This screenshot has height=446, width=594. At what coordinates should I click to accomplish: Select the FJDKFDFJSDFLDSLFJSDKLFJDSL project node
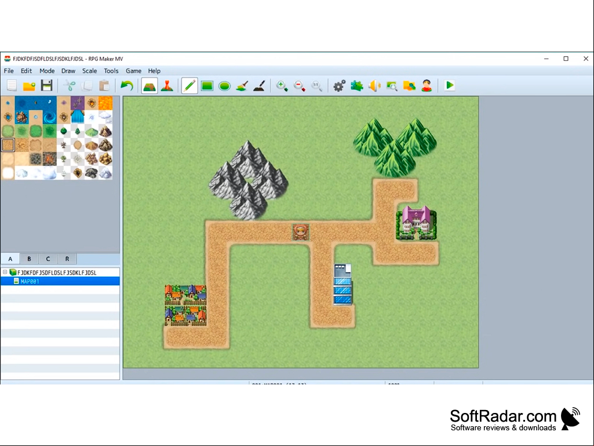click(x=57, y=273)
